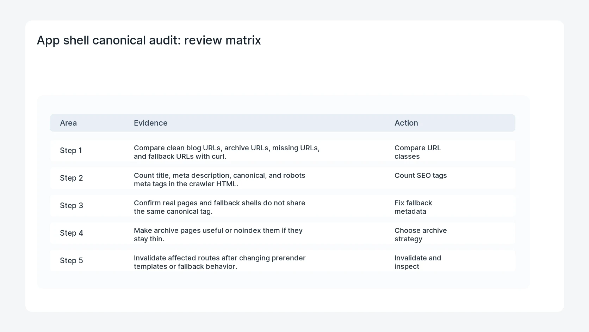
Task: Click the 'Evidence' column header
Action: click(151, 123)
